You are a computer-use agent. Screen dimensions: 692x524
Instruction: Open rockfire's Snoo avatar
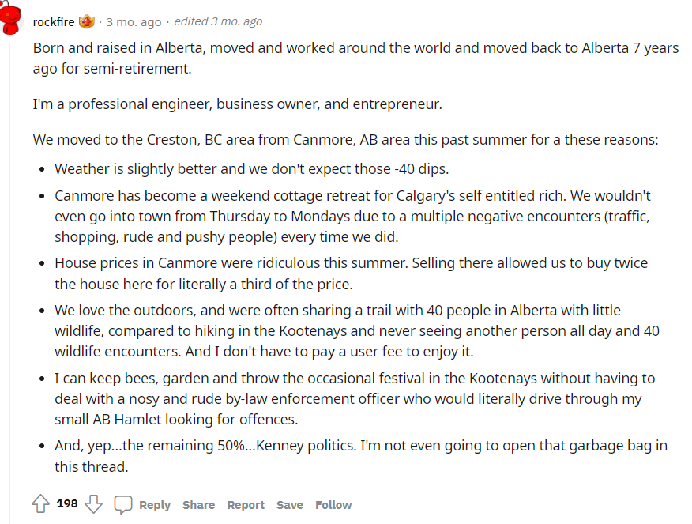[11, 17]
